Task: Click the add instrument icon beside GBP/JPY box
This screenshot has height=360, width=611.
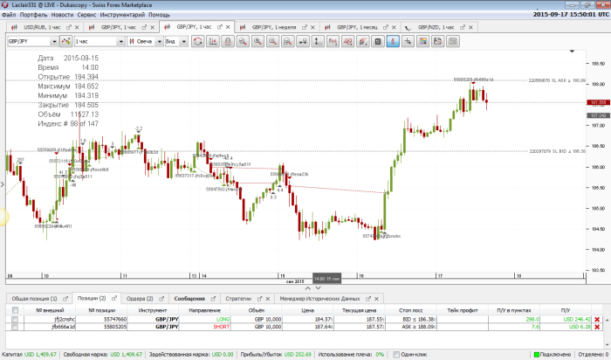Action: (65, 41)
